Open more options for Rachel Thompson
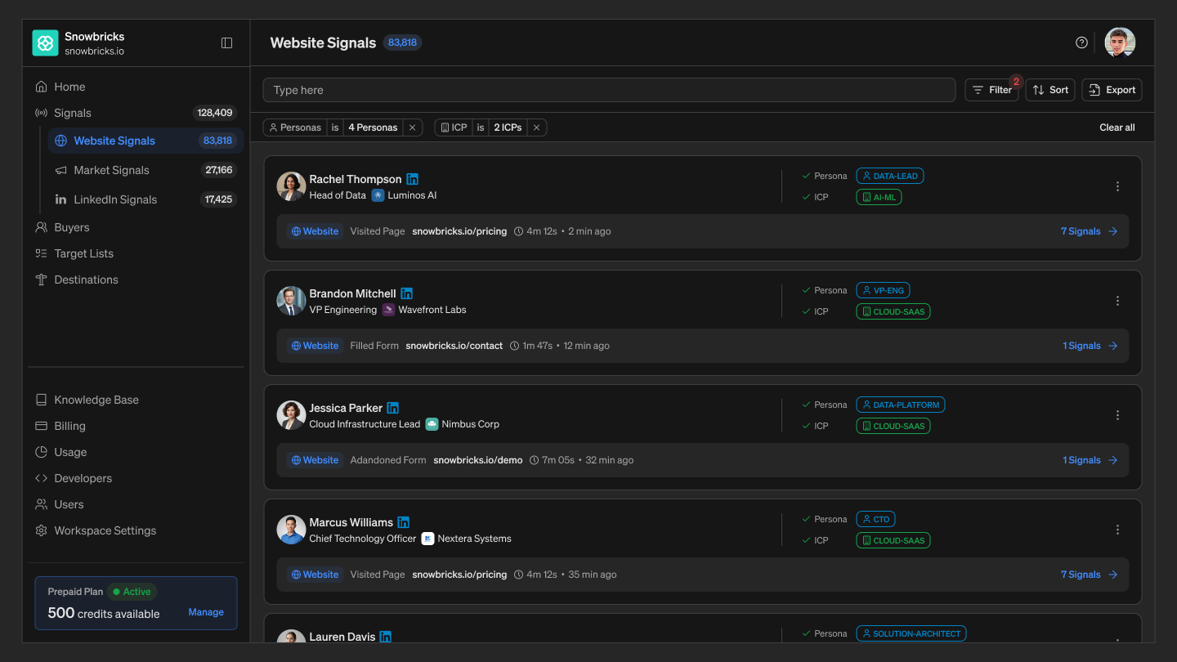 (x=1117, y=186)
